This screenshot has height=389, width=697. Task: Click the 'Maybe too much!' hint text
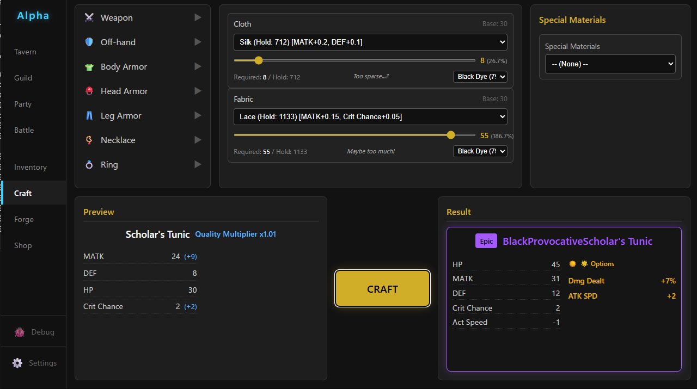(371, 151)
